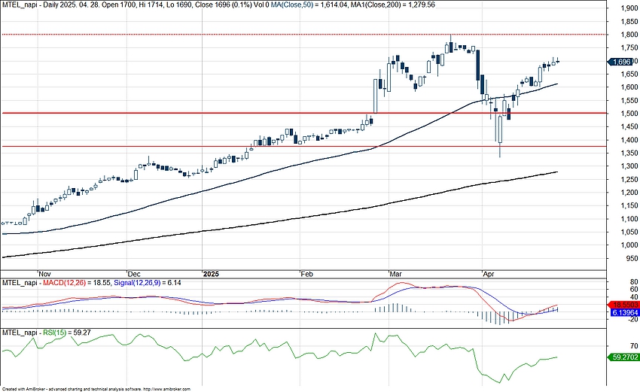Click the Dec date axis label

(x=134, y=274)
